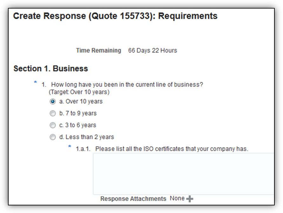The height and width of the screenshot is (213, 283).
Task: Click the 'Section 1. Business' heading
Action: [x=51, y=69]
